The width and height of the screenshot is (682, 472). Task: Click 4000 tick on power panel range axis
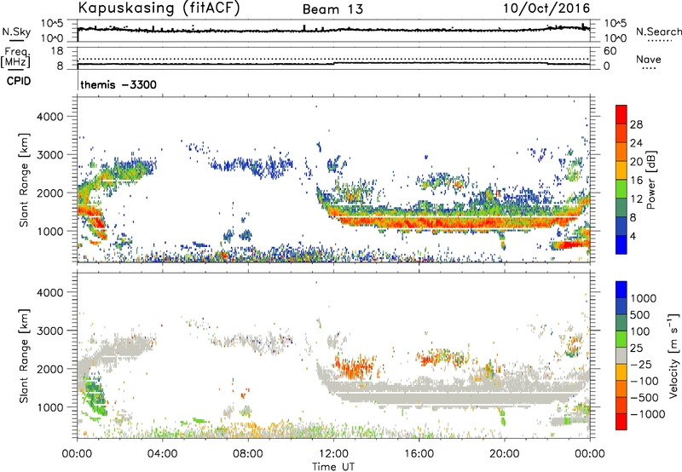[50, 117]
